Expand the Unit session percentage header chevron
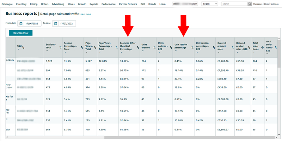This screenshot has height=141, width=282. (176, 51)
